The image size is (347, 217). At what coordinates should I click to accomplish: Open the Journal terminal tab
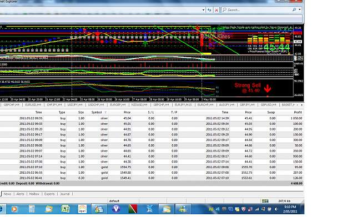(65, 194)
